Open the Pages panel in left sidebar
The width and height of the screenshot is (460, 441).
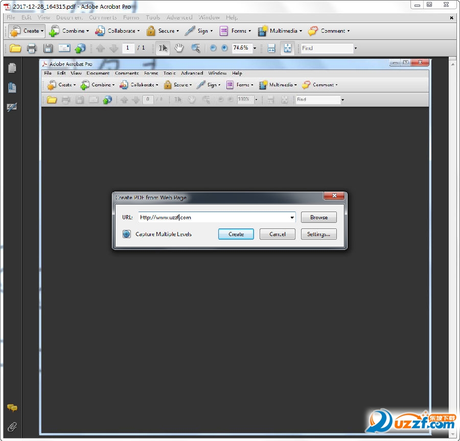tap(12, 68)
